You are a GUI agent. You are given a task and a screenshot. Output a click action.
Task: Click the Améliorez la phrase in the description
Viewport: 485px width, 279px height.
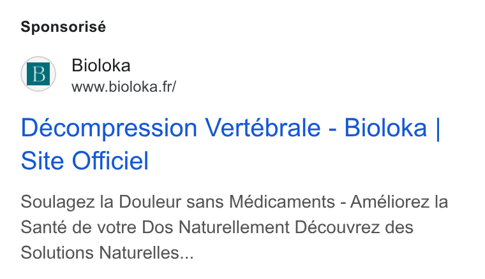pos(399,202)
